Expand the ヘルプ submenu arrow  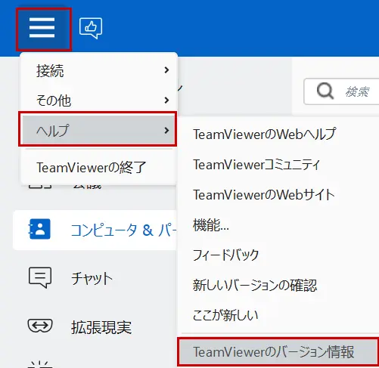[166, 130]
